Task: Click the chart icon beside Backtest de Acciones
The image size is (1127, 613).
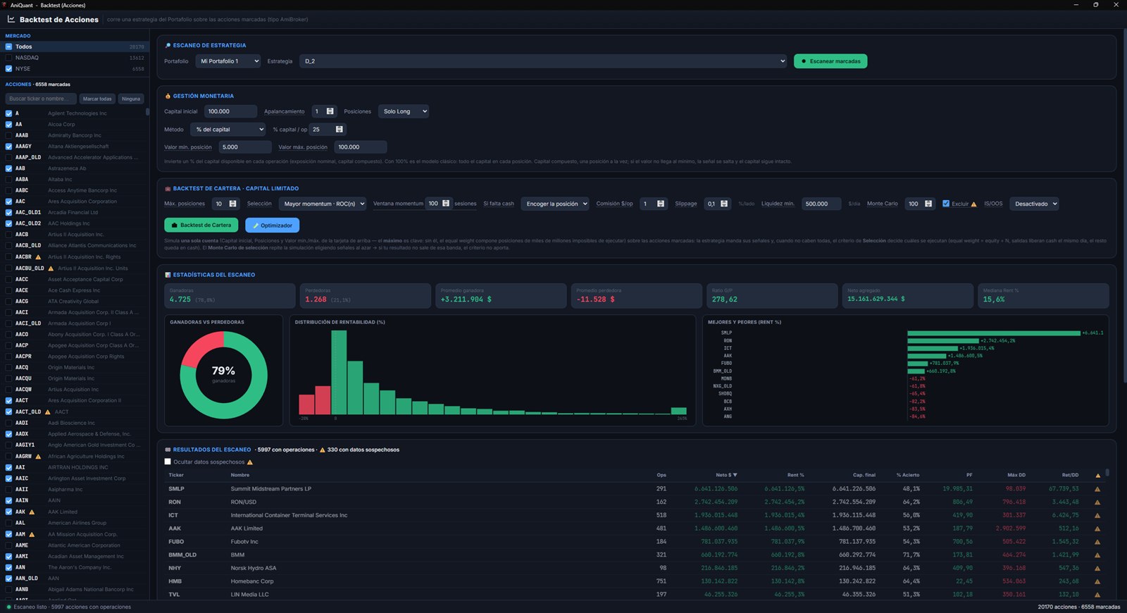Action: click(11, 19)
